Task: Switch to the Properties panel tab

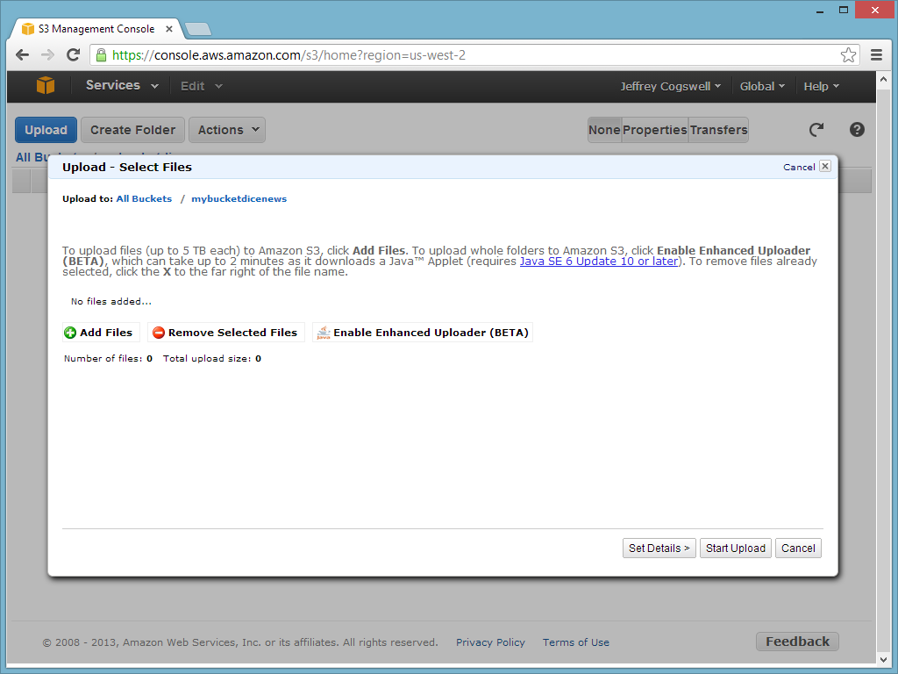Action: click(654, 130)
